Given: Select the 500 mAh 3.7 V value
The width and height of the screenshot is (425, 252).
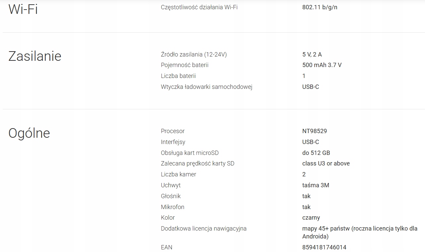Looking at the screenshot, I should coord(322,65).
